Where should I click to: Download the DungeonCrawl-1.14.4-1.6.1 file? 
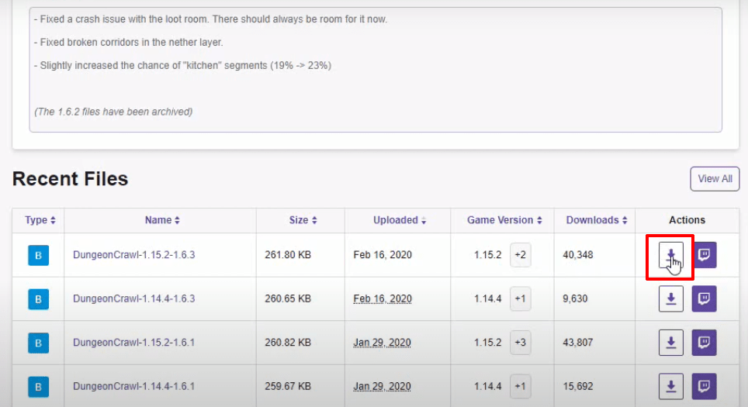670,386
